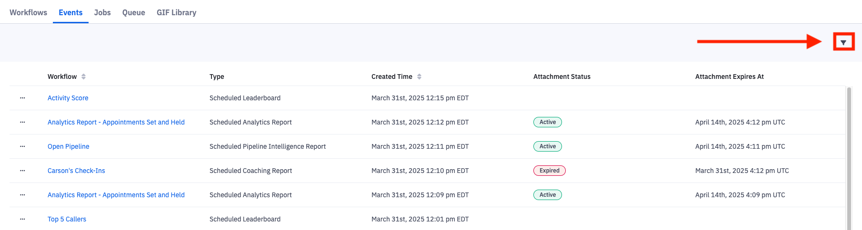The width and height of the screenshot is (862, 230).
Task: Select the Events tab
Action: (70, 12)
